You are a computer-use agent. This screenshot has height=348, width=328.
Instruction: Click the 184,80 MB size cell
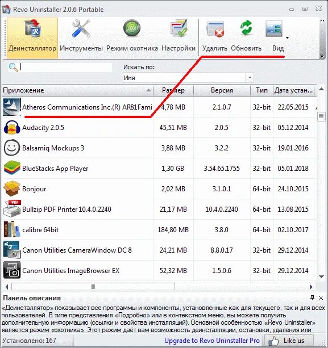(173, 230)
